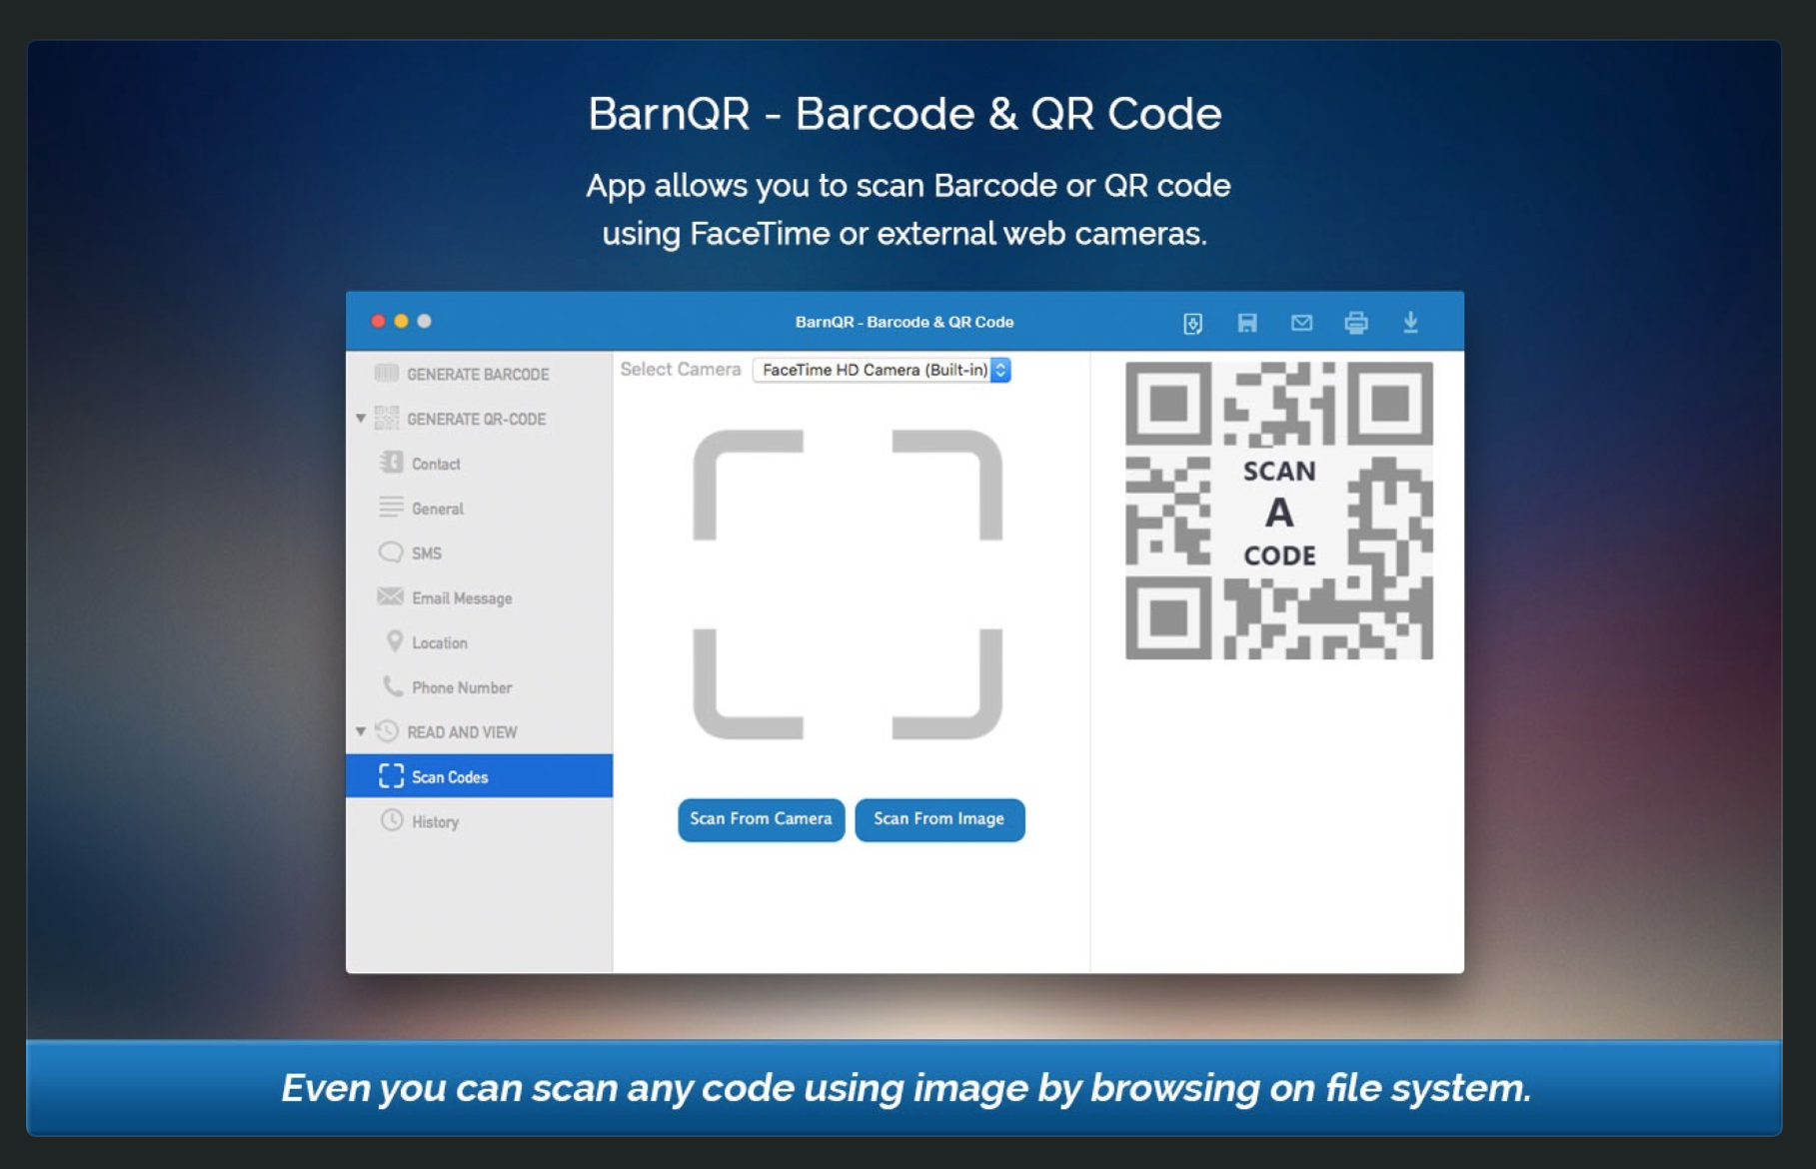Click the "Even you can scan" banner text
Viewport: 1816px width, 1169px height.
coord(906,1087)
